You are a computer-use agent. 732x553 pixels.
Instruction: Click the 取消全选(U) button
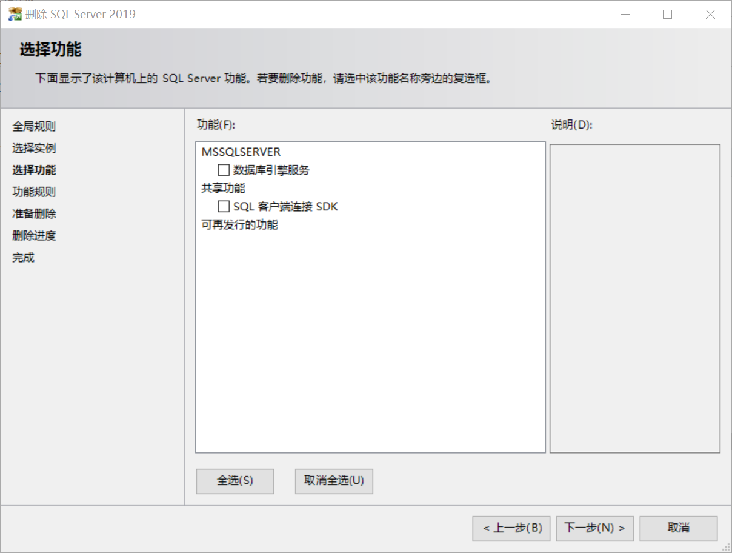pyautogui.click(x=334, y=481)
